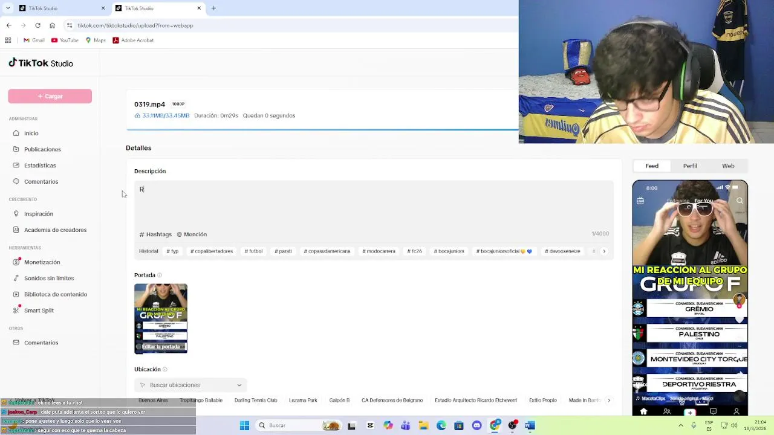This screenshot has height=435, width=774.
Task: Open the YouTube bookmark
Action: 65,40
